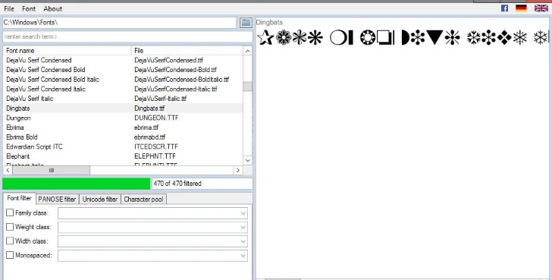Click the font folder path field

click(x=120, y=23)
